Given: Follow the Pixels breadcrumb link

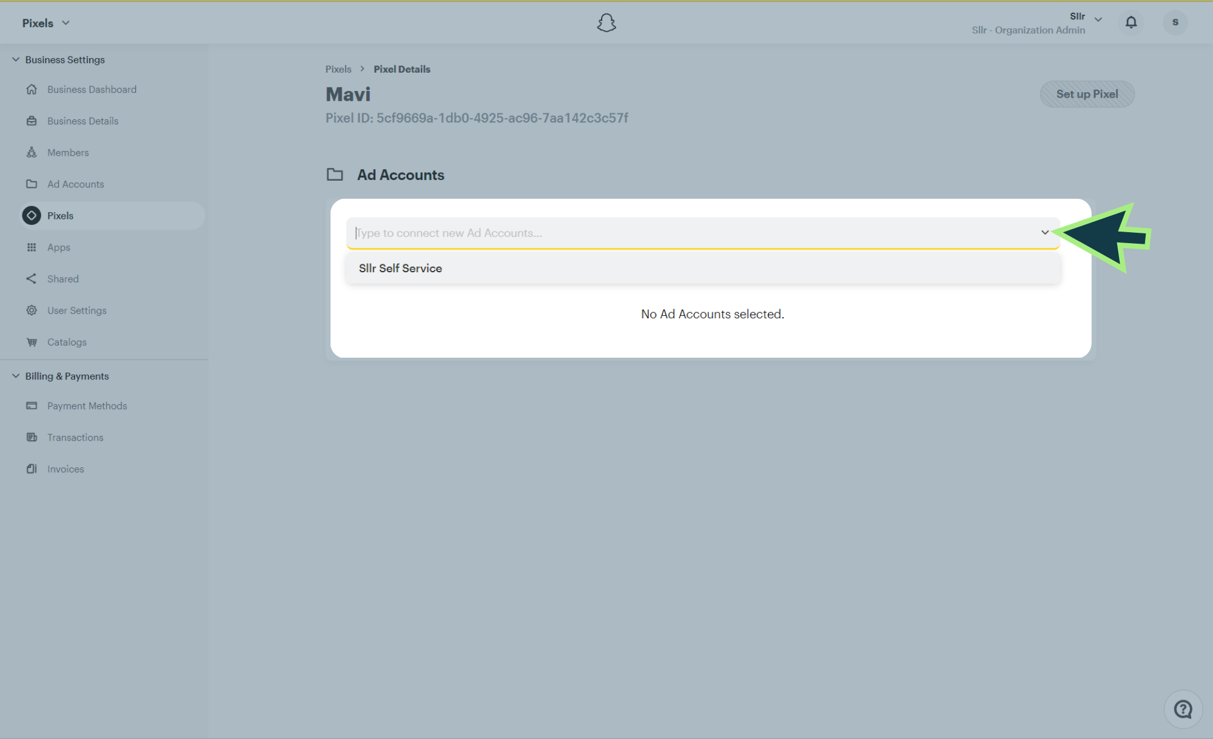Looking at the screenshot, I should point(338,69).
